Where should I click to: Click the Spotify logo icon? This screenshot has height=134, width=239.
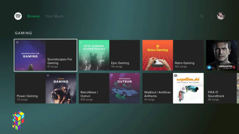pos(18,16)
